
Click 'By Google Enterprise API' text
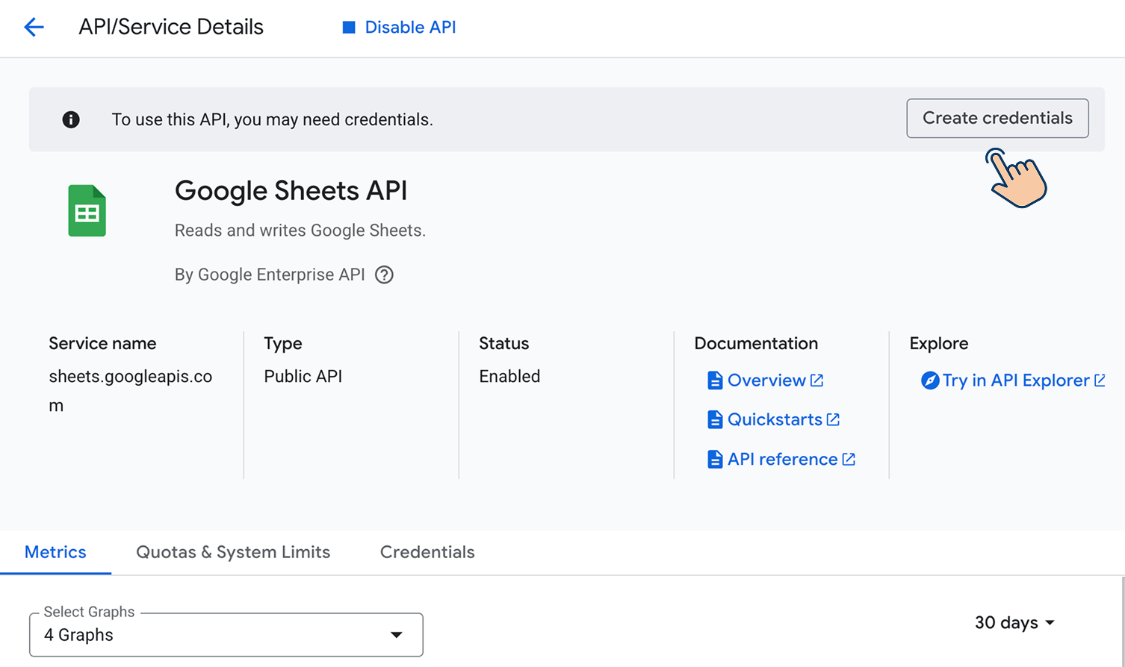270,275
